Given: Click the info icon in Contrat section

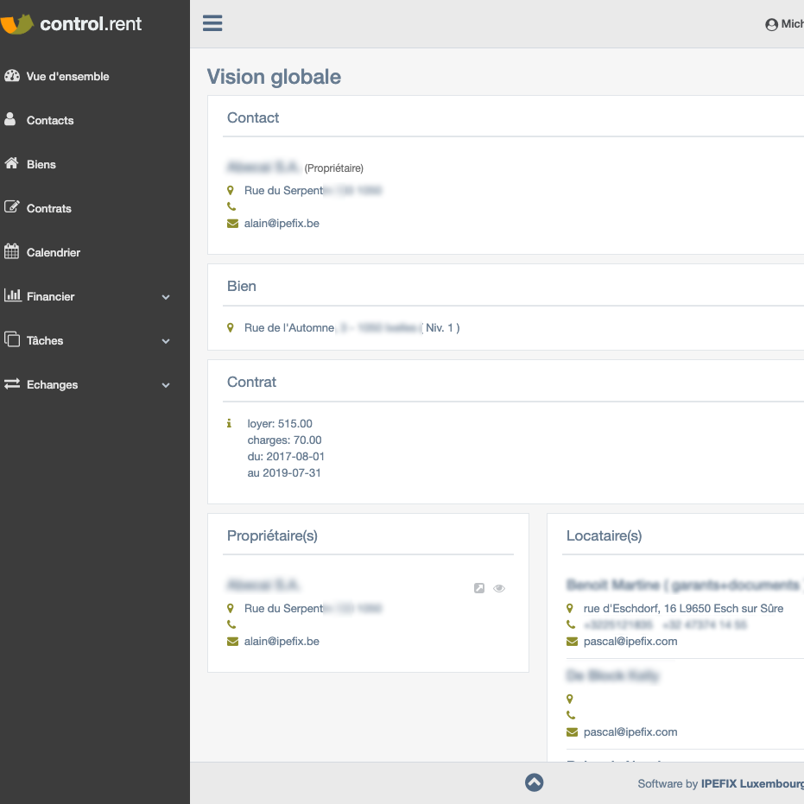Looking at the screenshot, I should point(229,424).
